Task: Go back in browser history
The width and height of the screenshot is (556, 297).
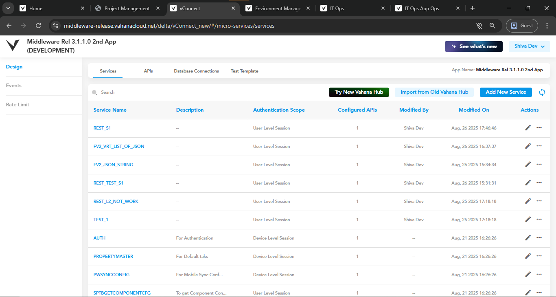Action: point(9,26)
